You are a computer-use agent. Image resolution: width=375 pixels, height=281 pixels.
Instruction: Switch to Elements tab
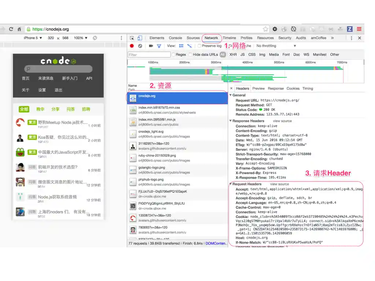point(157,38)
